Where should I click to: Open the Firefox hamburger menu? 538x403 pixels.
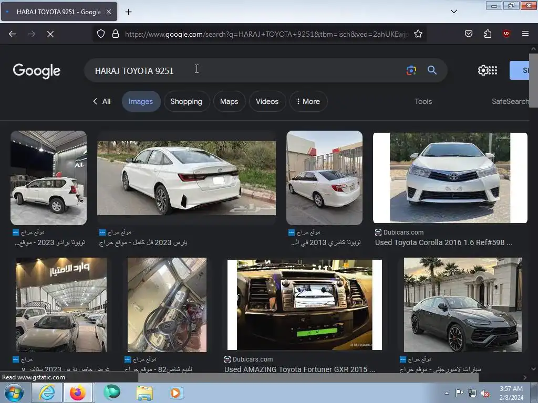click(x=525, y=34)
